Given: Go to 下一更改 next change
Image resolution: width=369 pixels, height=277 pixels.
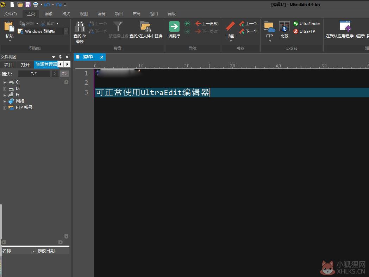Looking at the screenshot, I should pos(207,31).
